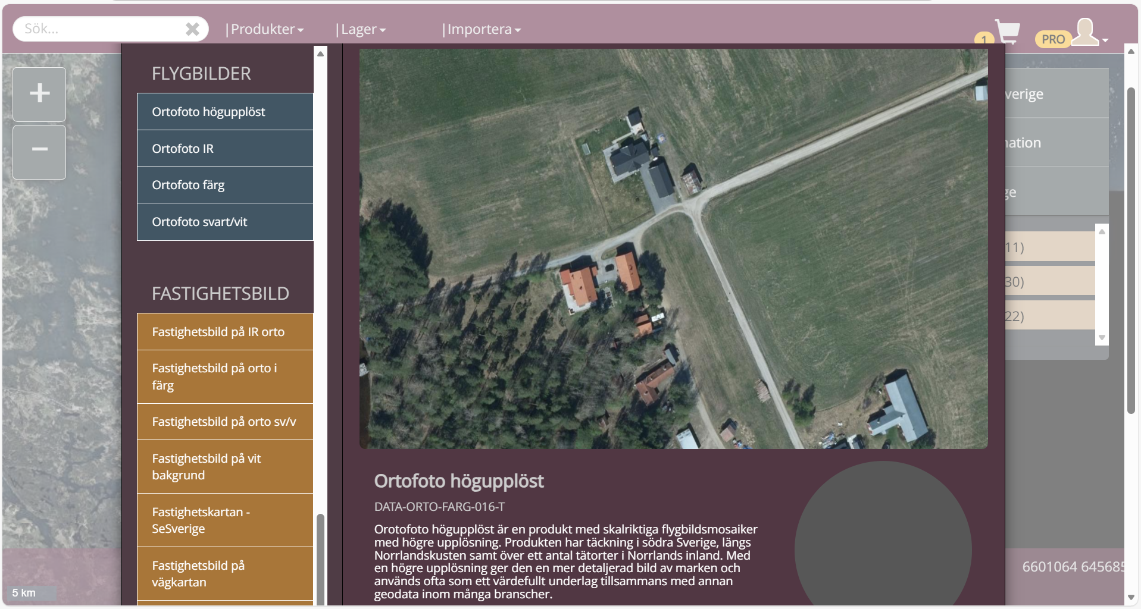The height and width of the screenshot is (609, 1141).
Task: Click the PRO badge
Action: (1052, 39)
